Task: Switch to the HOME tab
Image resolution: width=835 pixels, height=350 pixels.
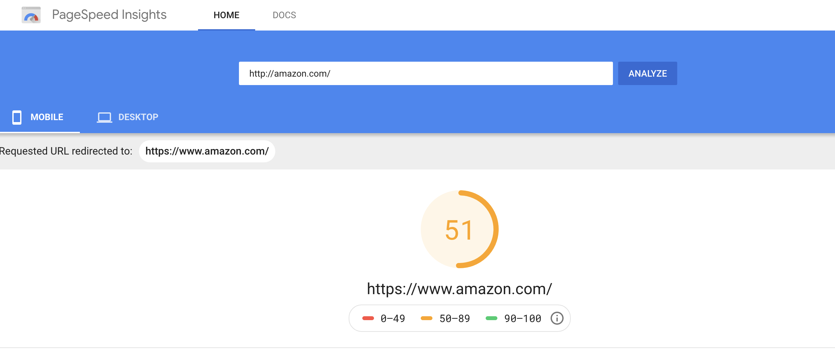Action: click(226, 15)
